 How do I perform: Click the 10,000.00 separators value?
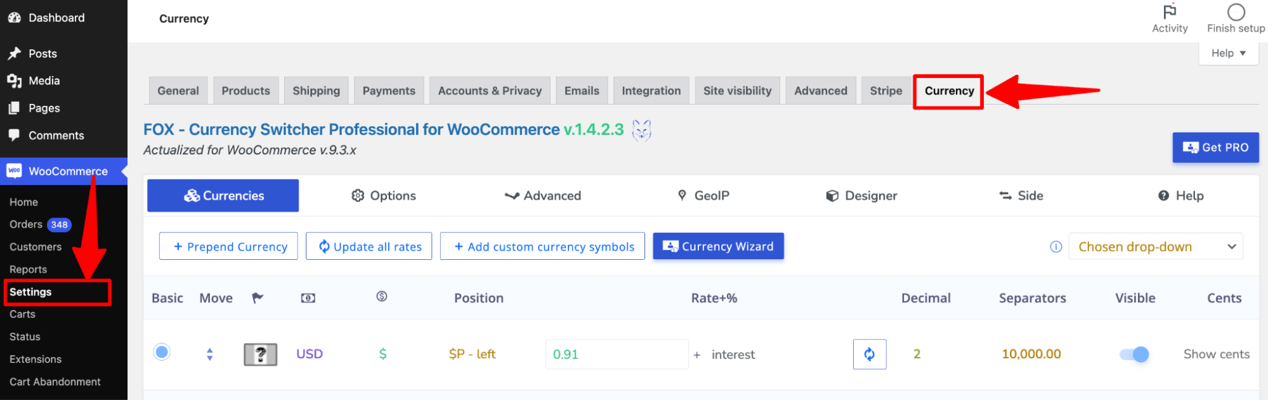[x=1031, y=354]
